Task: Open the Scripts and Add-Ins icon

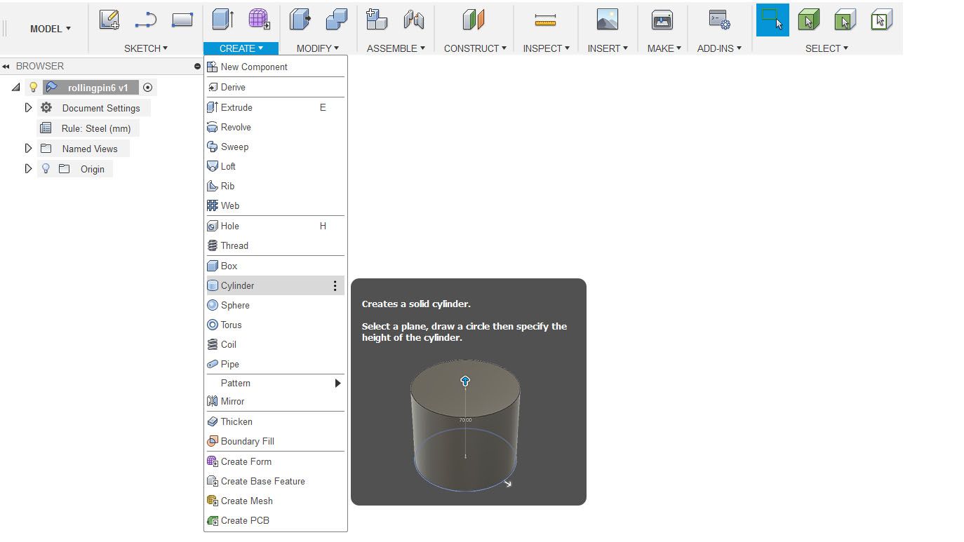Action: coord(719,20)
